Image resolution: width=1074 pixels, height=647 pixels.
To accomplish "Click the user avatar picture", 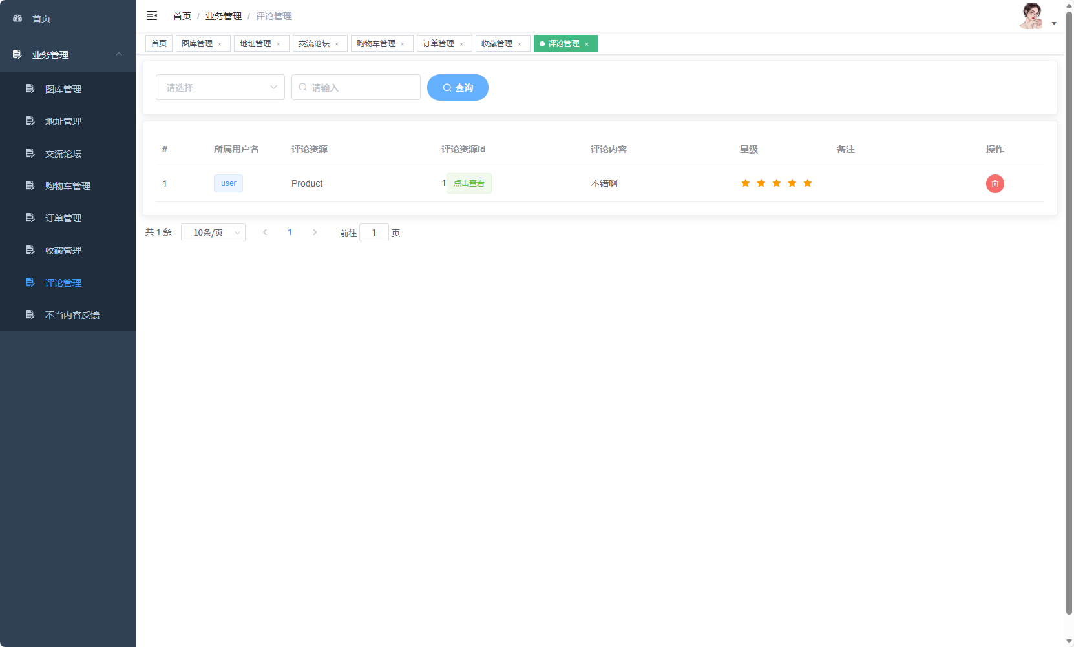I will (1031, 17).
